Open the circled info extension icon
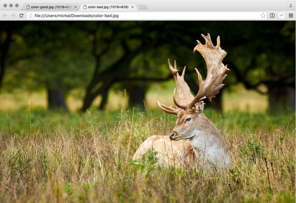Viewport: 296px width, 203px height. 272,15
